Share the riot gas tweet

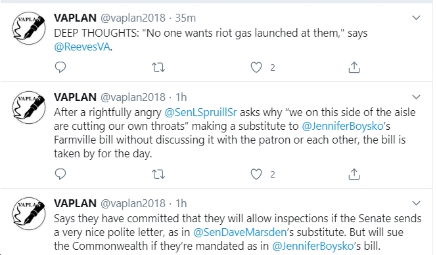coord(354,68)
